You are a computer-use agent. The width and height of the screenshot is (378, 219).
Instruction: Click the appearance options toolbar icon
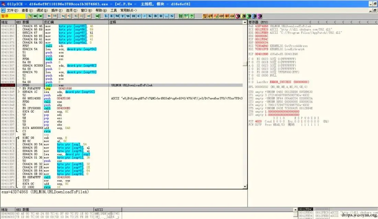186,16
